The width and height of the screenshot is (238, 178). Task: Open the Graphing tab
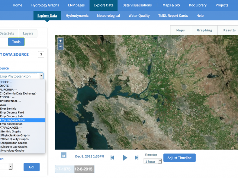click(x=204, y=30)
